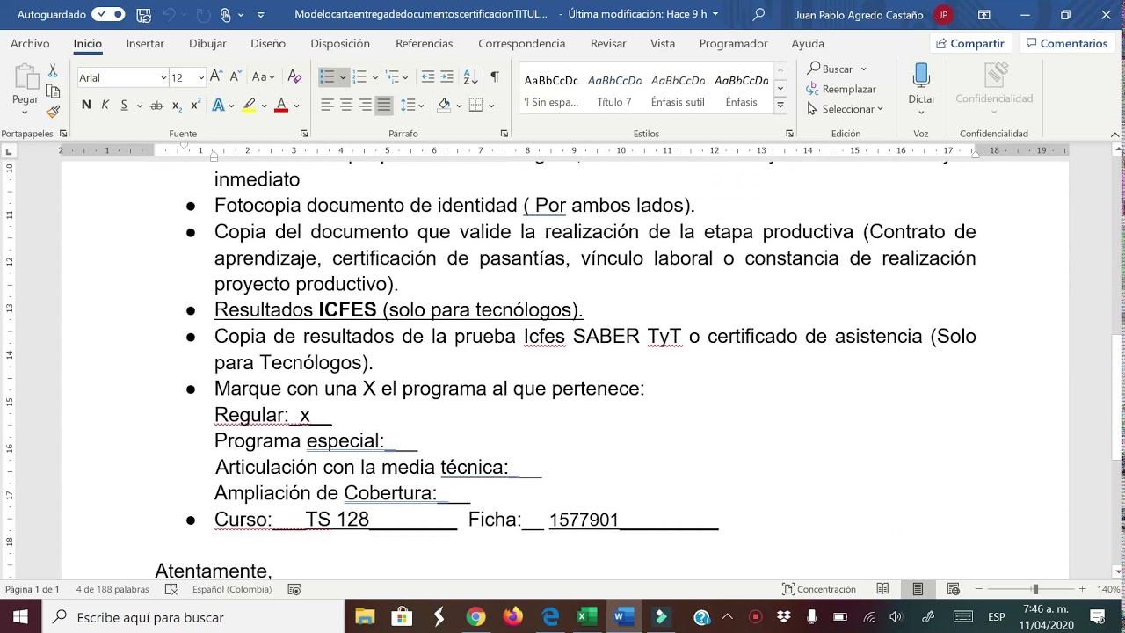
Task: Collapse the ribbon chevron
Action: (x=1116, y=134)
